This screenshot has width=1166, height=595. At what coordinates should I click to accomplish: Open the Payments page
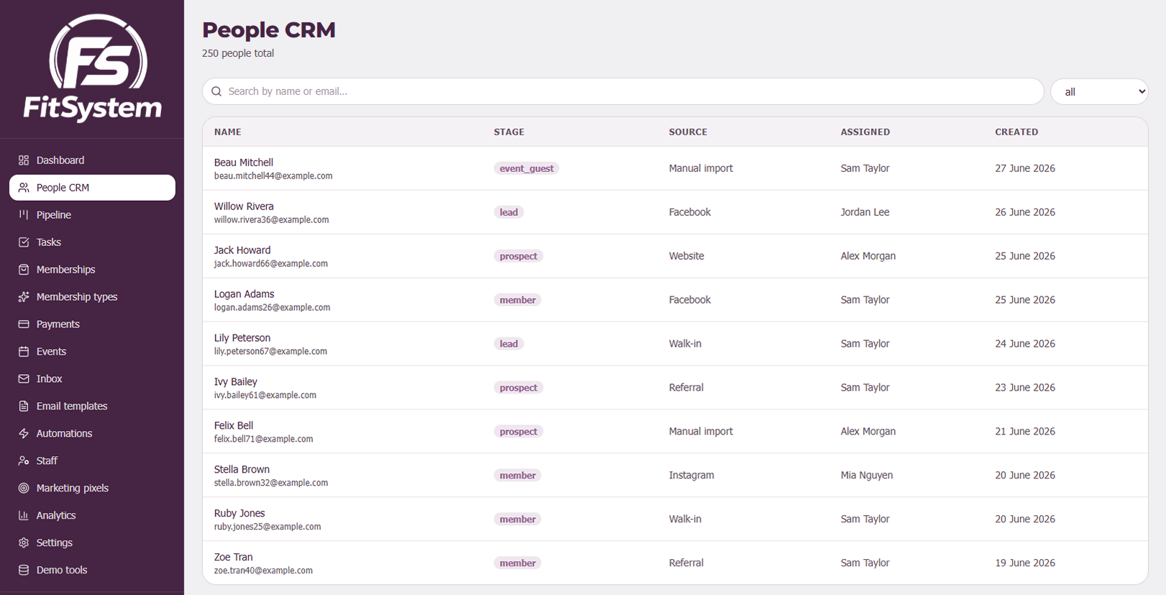(92, 324)
